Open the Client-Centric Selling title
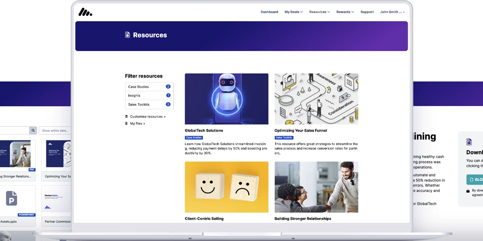The width and height of the screenshot is (483, 241). (x=204, y=219)
